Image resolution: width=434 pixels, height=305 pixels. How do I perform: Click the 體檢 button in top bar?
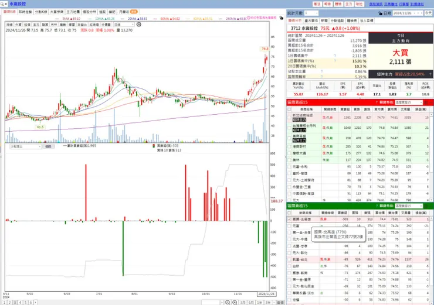click(x=338, y=4)
